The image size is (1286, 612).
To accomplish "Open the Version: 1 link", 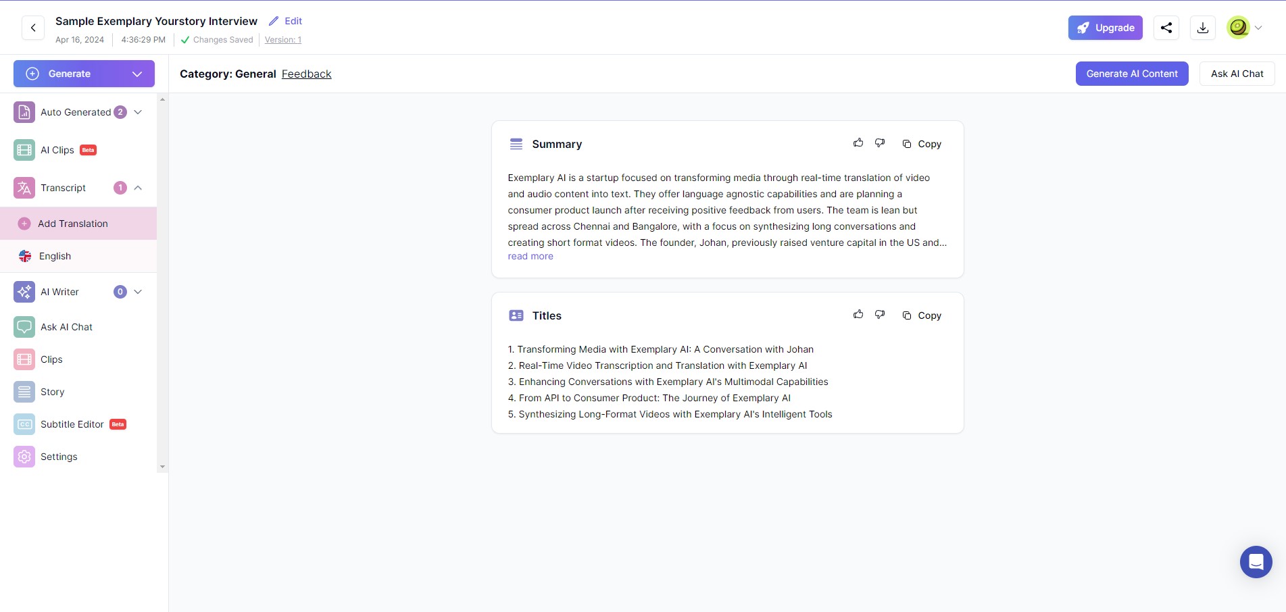I will coord(283,40).
